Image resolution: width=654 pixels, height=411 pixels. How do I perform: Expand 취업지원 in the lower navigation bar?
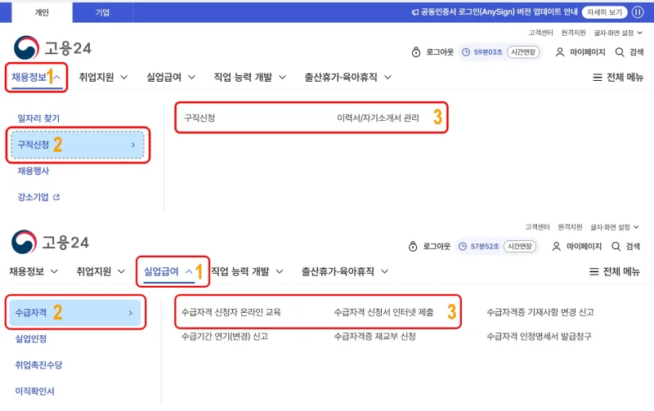[101, 271]
